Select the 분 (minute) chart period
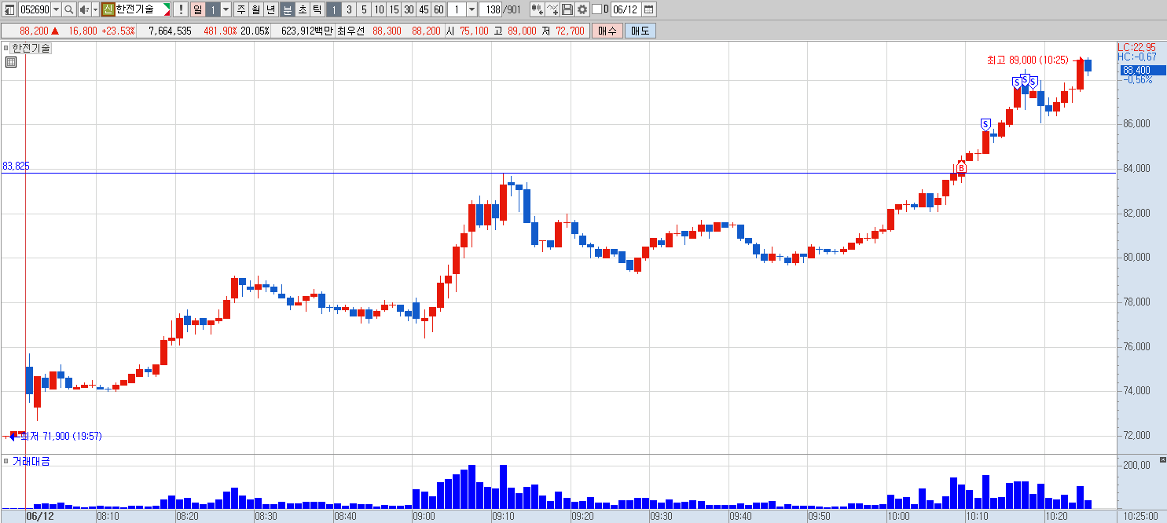The image size is (1167, 523). [x=287, y=9]
